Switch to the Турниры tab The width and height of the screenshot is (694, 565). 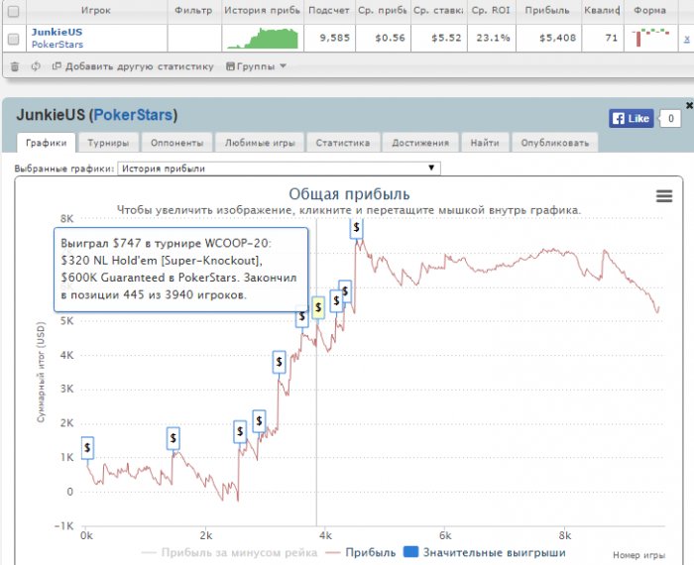point(108,143)
